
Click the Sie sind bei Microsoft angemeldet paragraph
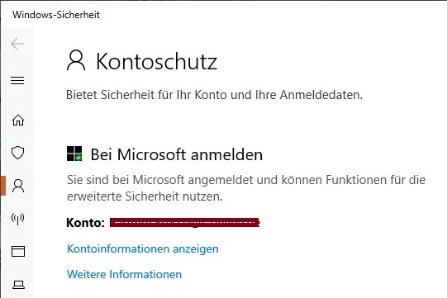click(x=246, y=188)
